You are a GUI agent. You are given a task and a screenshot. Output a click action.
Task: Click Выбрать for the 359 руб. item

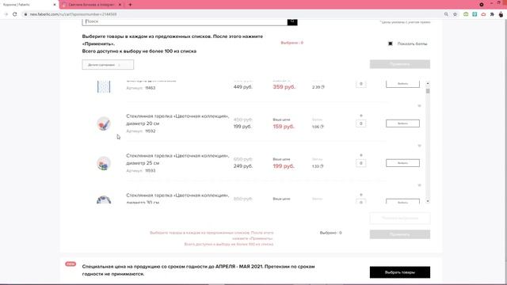tap(402, 84)
